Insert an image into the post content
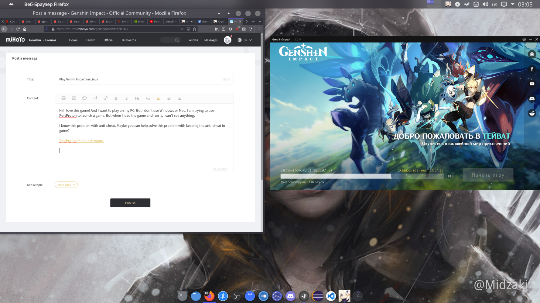 point(74,98)
